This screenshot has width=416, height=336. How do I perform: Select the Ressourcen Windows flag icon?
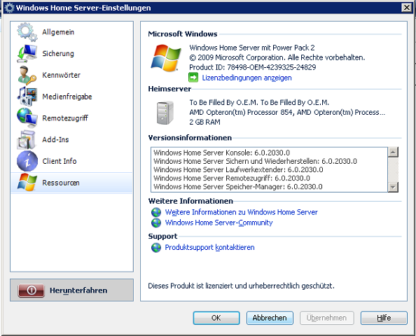[27, 183]
